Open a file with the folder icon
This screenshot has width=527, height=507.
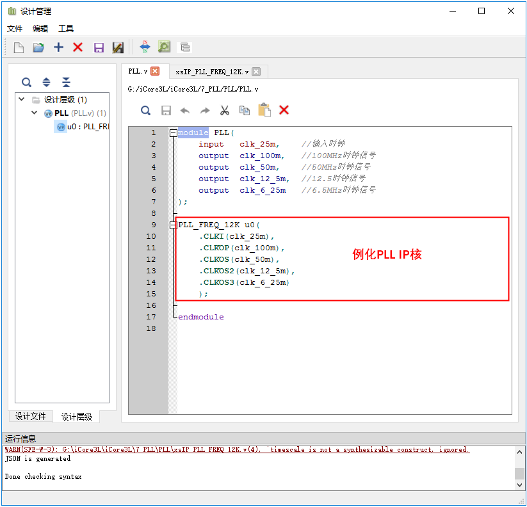[x=38, y=47]
